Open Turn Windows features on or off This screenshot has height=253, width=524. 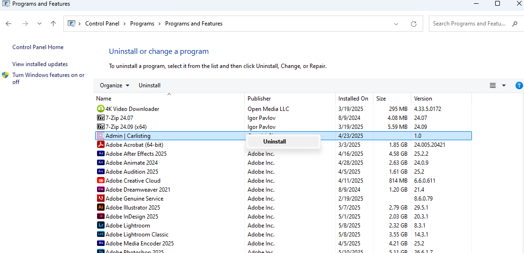48,78
